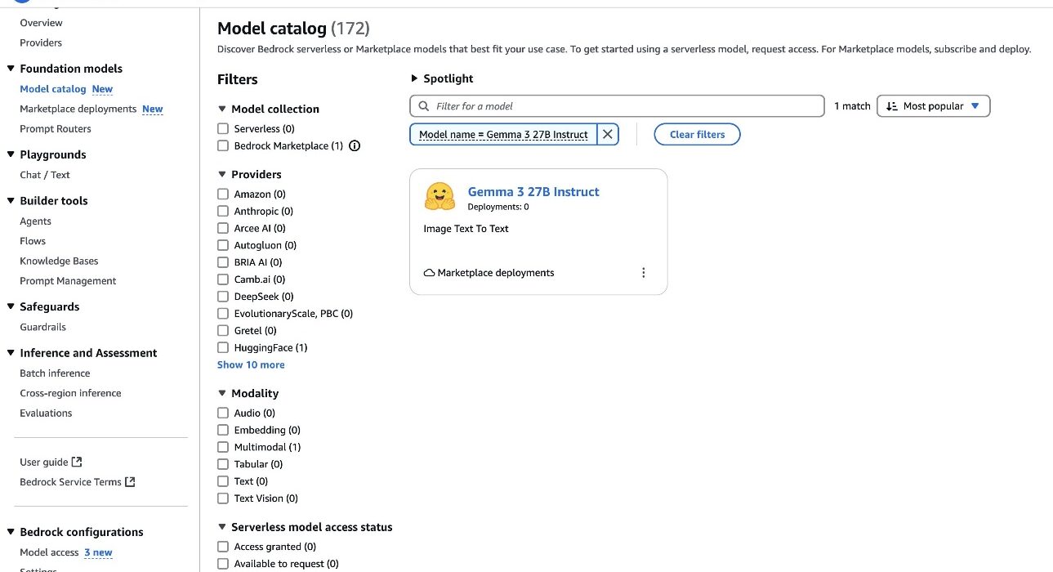Image resolution: width=1053 pixels, height=572 pixels.
Task: Click the Marketplace deployments label on card
Action: [x=496, y=273]
